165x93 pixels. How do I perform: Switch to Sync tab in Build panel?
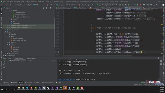tap(10, 58)
